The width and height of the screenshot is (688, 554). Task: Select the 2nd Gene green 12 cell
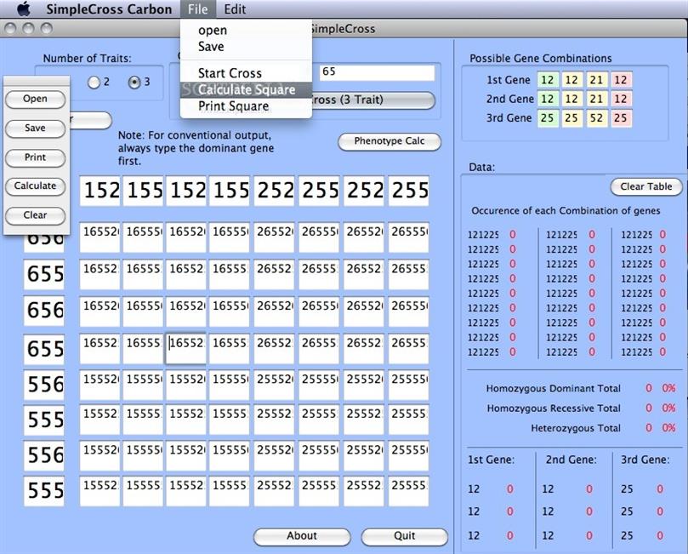(x=548, y=99)
